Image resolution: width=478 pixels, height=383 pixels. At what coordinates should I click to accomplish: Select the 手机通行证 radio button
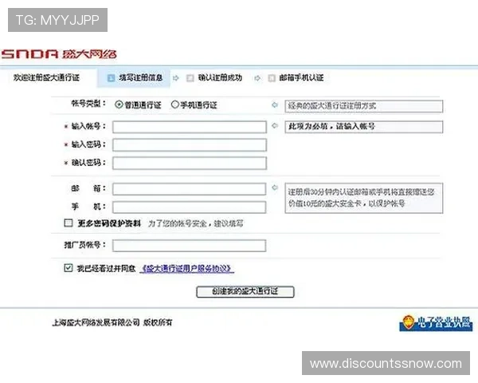(x=174, y=105)
